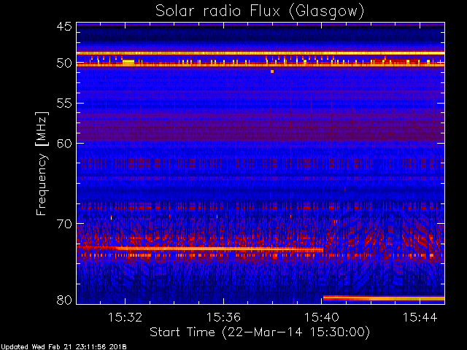Click the 'Solar radio Flux (Glasgow)' title
Viewport: 467px width, 350px height.
pos(260,12)
